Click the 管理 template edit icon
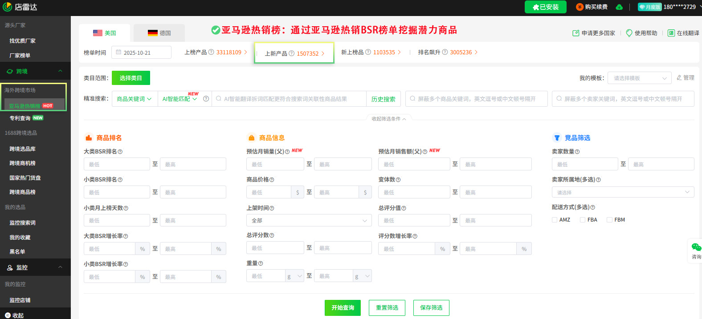 [679, 77]
